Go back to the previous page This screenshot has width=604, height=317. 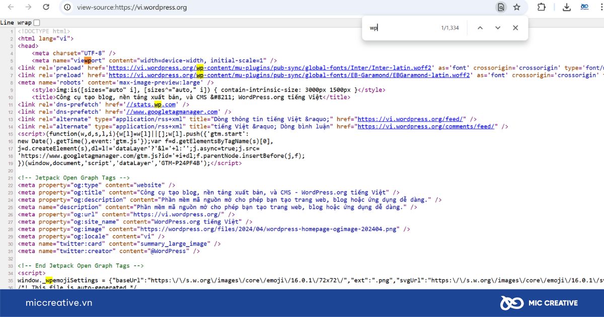(x=11, y=7)
